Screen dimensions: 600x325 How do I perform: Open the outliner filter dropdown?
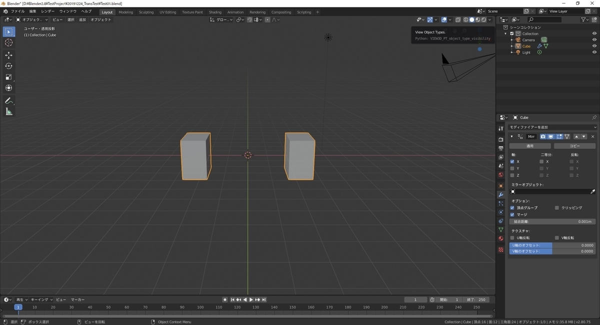click(x=585, y=19)
